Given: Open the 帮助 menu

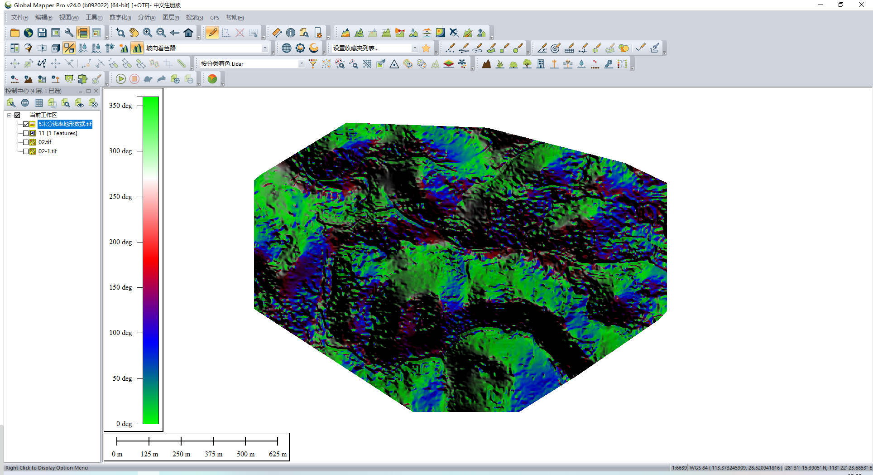Looking at the screenshot, I should click(x=235, y=18).
